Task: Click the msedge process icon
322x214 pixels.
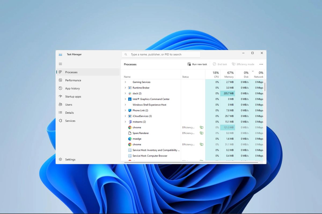Action: click(130, 139)
